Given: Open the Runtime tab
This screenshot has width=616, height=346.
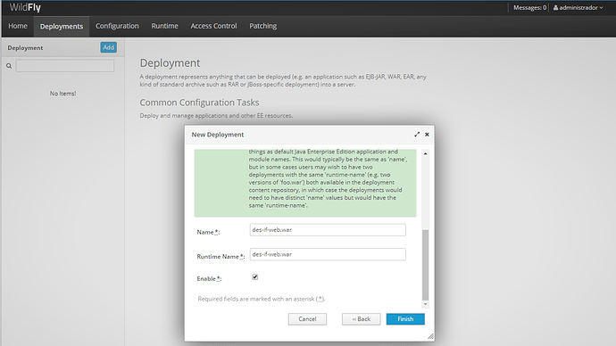Looking at the screenshot, I should pos(164,26).
